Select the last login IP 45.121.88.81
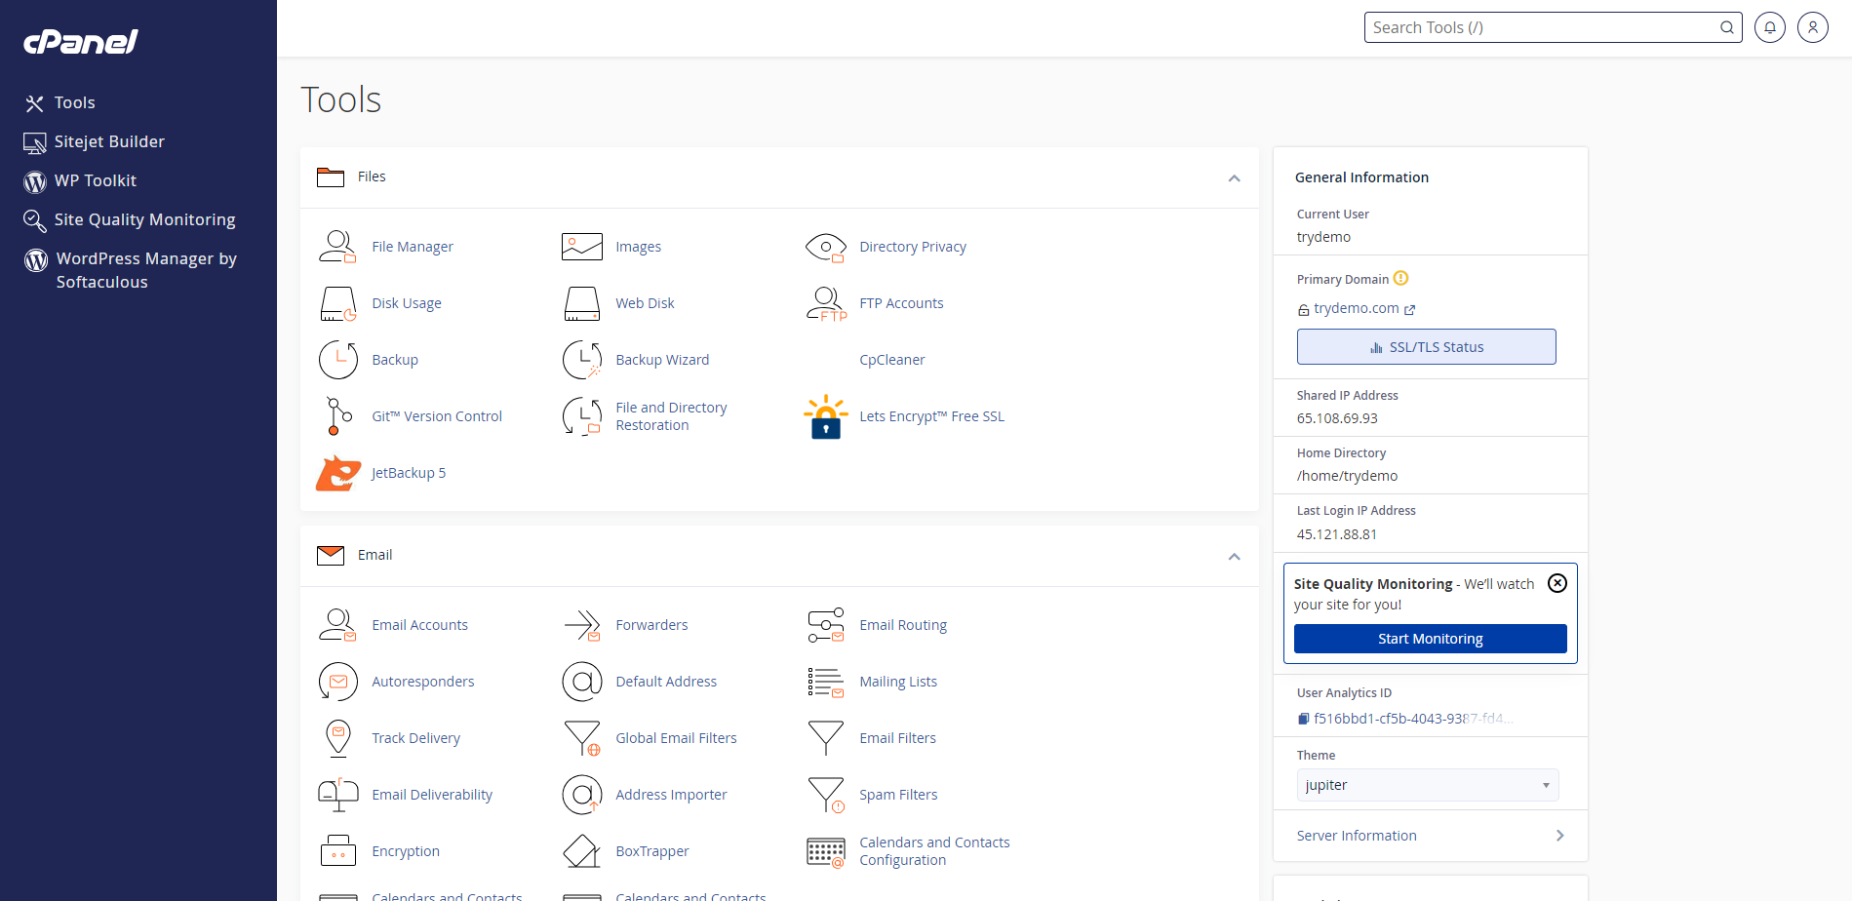Viewport: 1852px width, 901px height. pos(1337,534)
